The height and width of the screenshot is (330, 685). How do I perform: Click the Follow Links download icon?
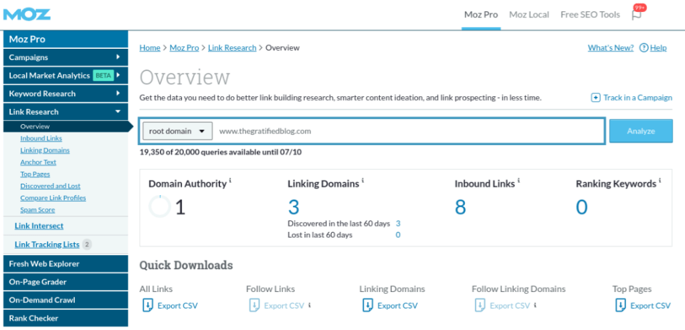tap(254, 305)
